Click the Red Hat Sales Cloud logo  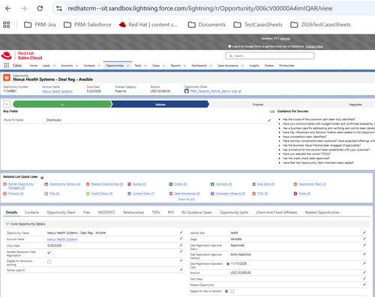[x=22, y=55]
